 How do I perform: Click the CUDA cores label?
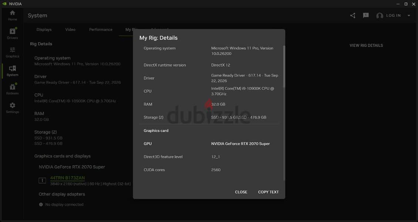coord(154,170)
